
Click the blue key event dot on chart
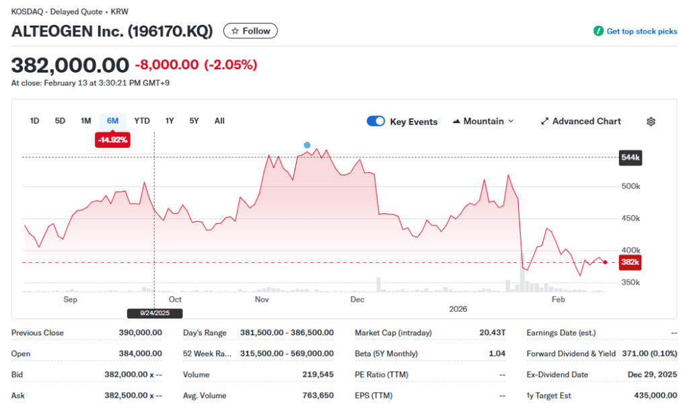point(307,145)
